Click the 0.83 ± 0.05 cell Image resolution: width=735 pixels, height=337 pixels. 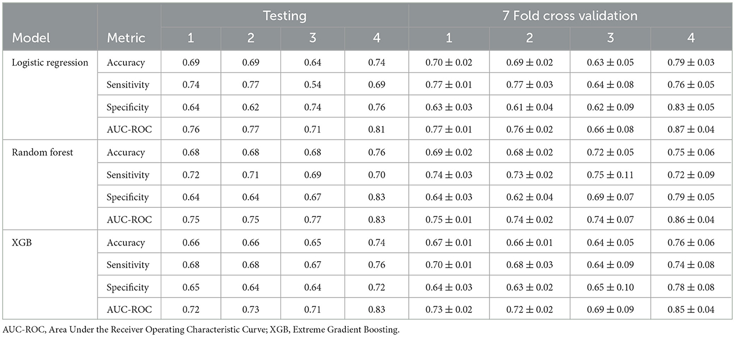point(691,107)
